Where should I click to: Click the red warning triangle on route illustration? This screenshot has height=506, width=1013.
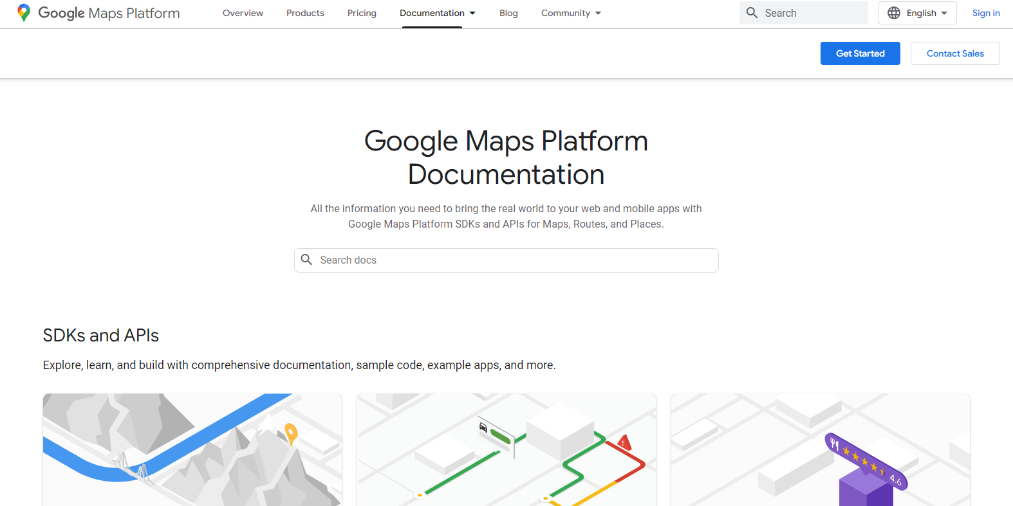click(624, 442)
